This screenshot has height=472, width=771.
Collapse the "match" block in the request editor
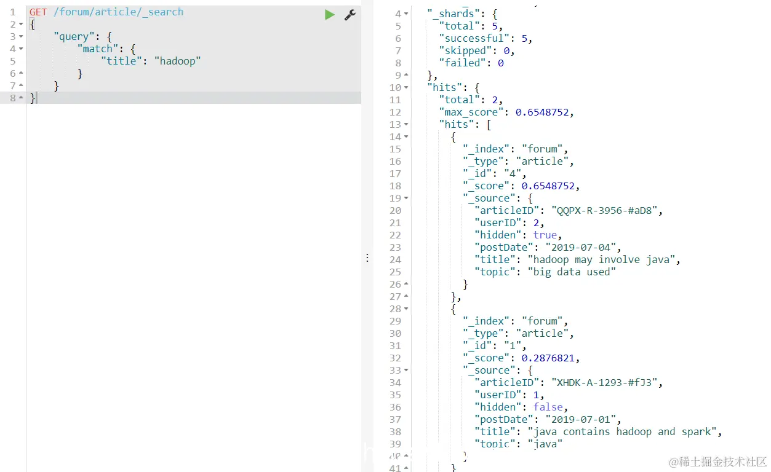click(21, 49)
